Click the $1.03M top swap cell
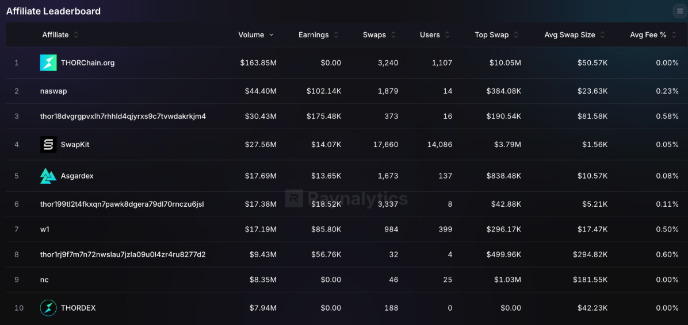This screenshot has width=688, height=325. 507,280
